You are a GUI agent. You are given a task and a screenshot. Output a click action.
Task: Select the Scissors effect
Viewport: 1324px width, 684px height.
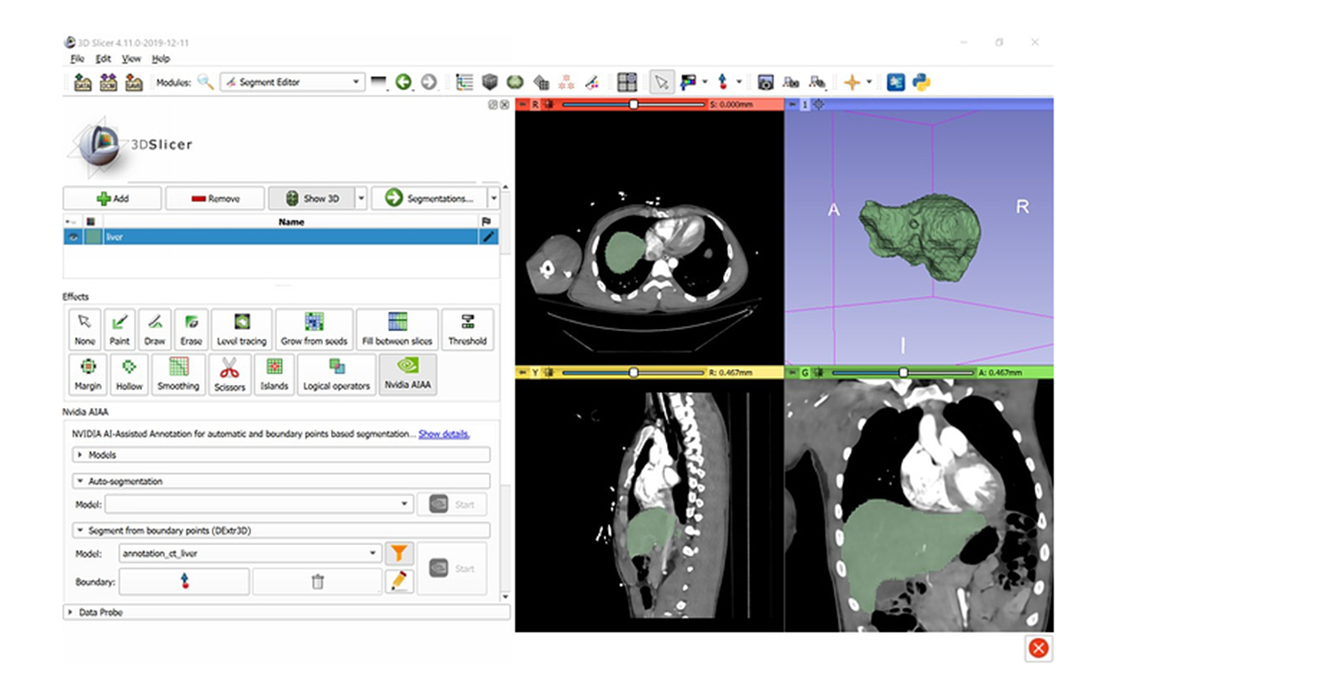tap(229, 374)
